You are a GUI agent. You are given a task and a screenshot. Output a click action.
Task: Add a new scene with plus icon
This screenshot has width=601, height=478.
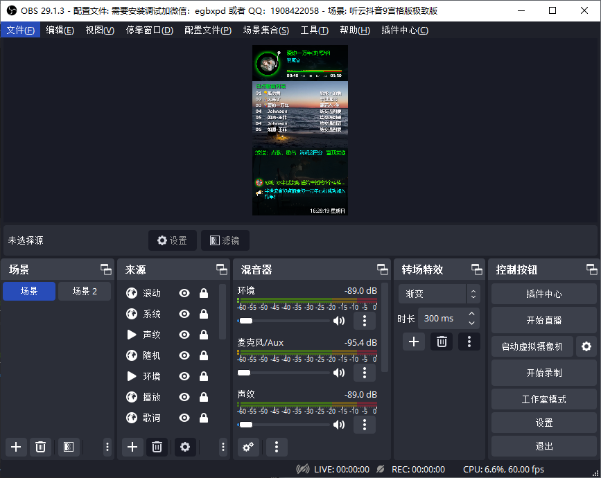(16, 448)
